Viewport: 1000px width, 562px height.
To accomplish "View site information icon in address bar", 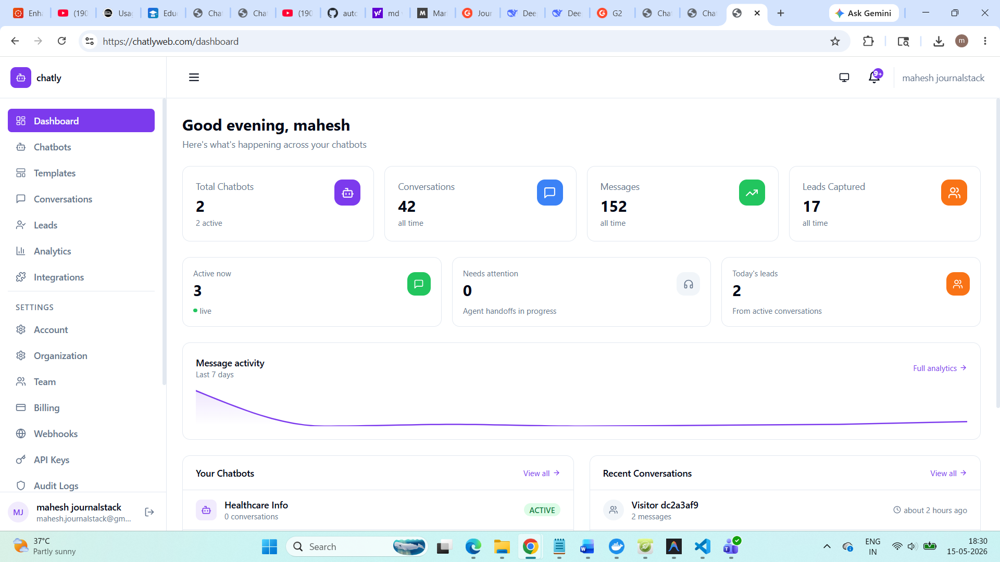I will click(90, 41).
